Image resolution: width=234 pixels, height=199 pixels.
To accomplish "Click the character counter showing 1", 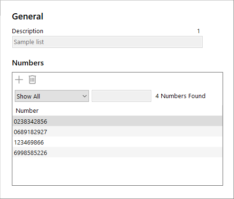I will (x=198, y=31).
